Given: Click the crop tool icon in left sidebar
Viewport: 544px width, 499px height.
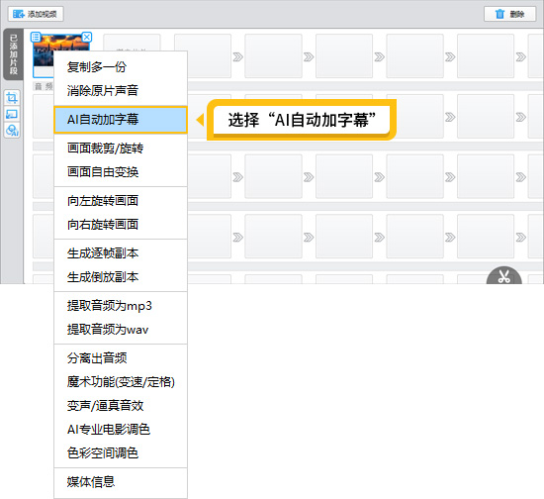Looking at the screenshot, I should tap(12, 98).
